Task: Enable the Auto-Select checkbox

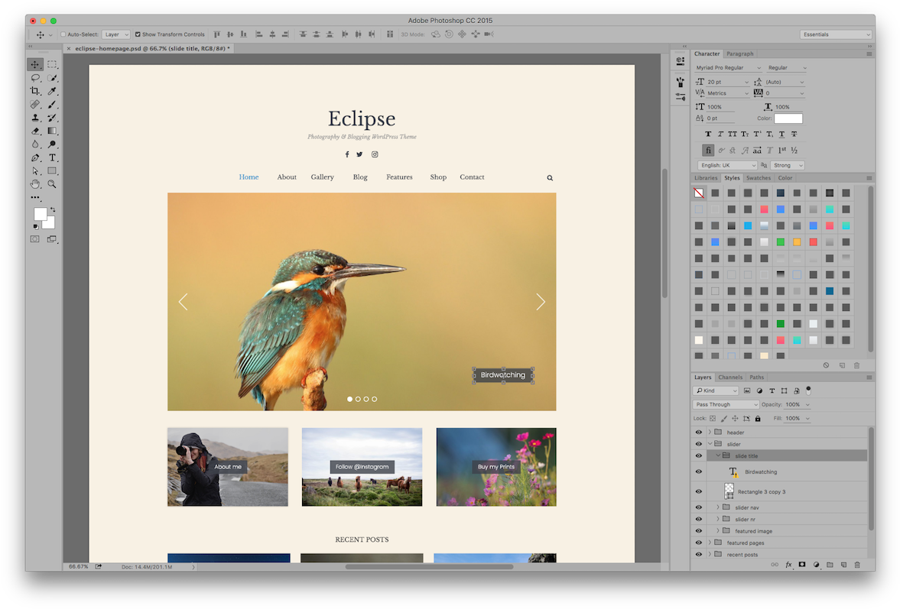Action: (x=63, y=34)
